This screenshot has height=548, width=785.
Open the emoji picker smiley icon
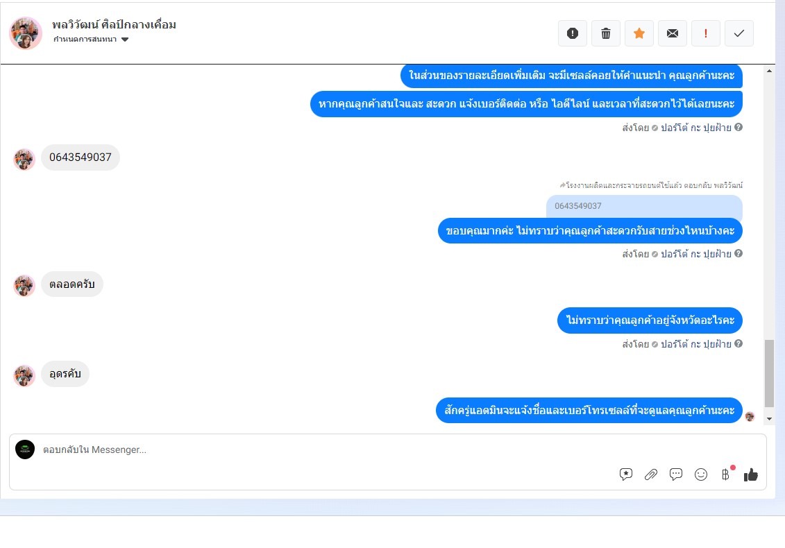click(701, 474)
